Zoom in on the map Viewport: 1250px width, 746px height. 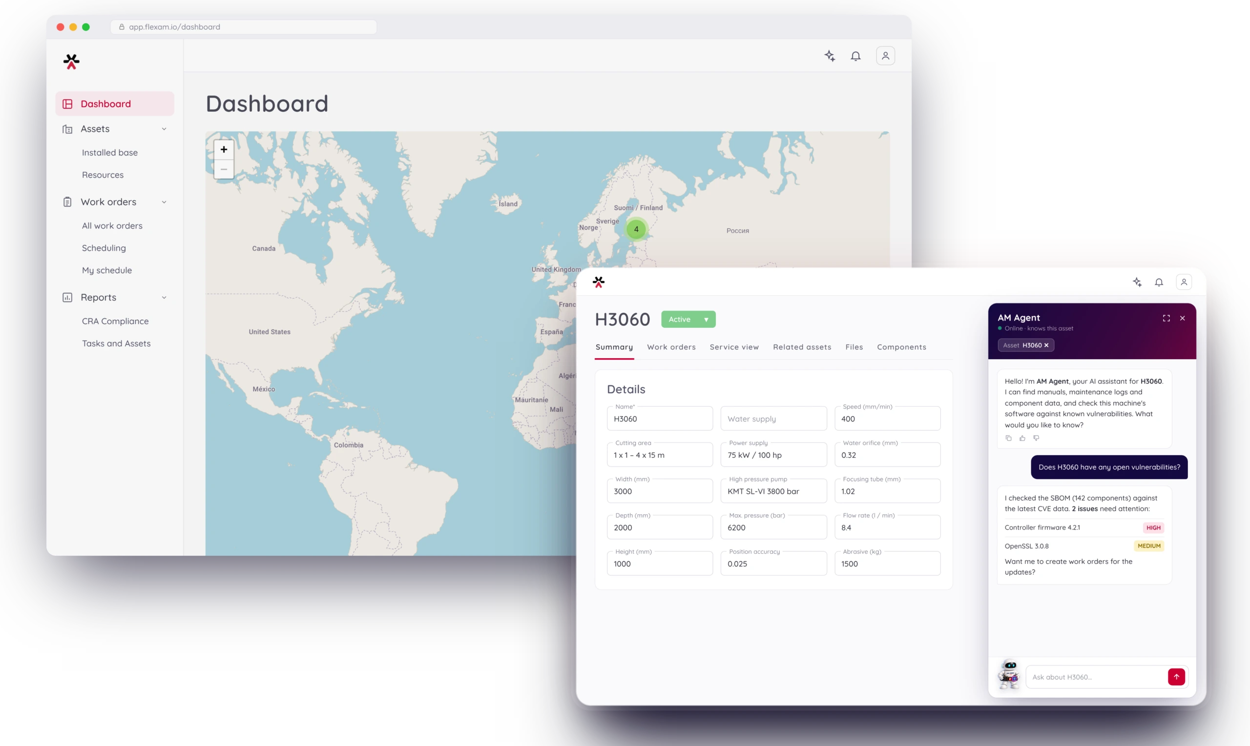tap(224, 149)
